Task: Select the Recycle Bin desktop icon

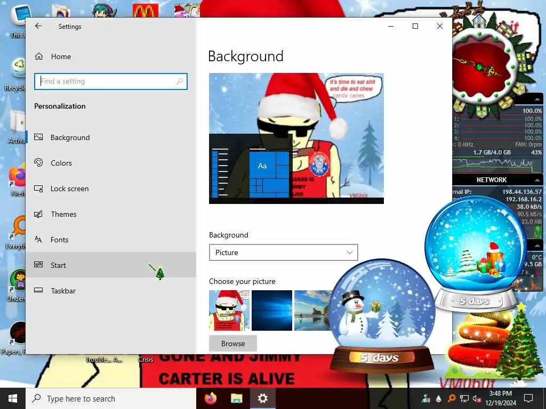Action: (17, 73)
